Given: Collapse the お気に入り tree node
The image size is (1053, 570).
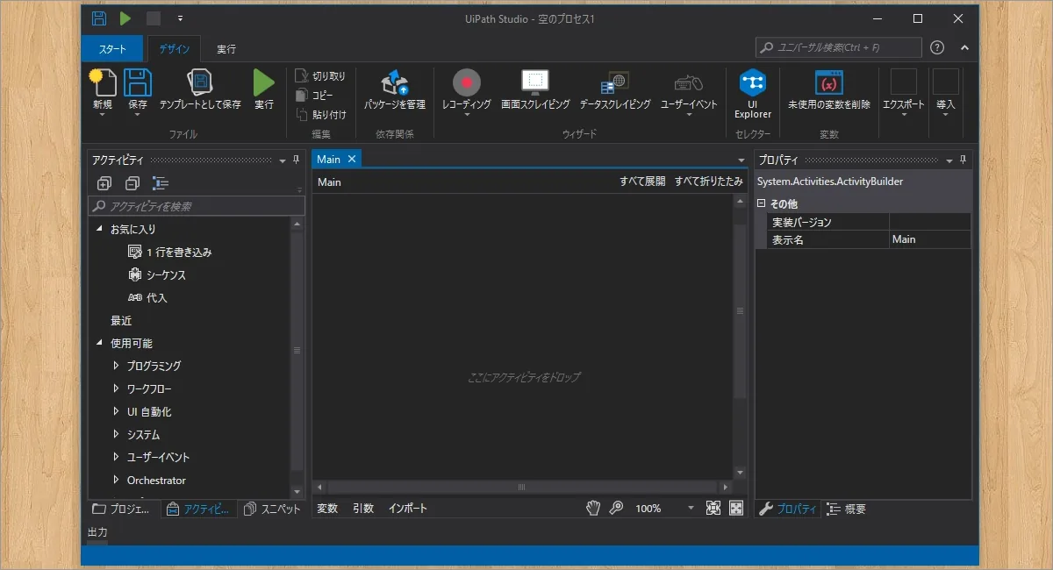Looking at the screenshot, I should (99, 228).
